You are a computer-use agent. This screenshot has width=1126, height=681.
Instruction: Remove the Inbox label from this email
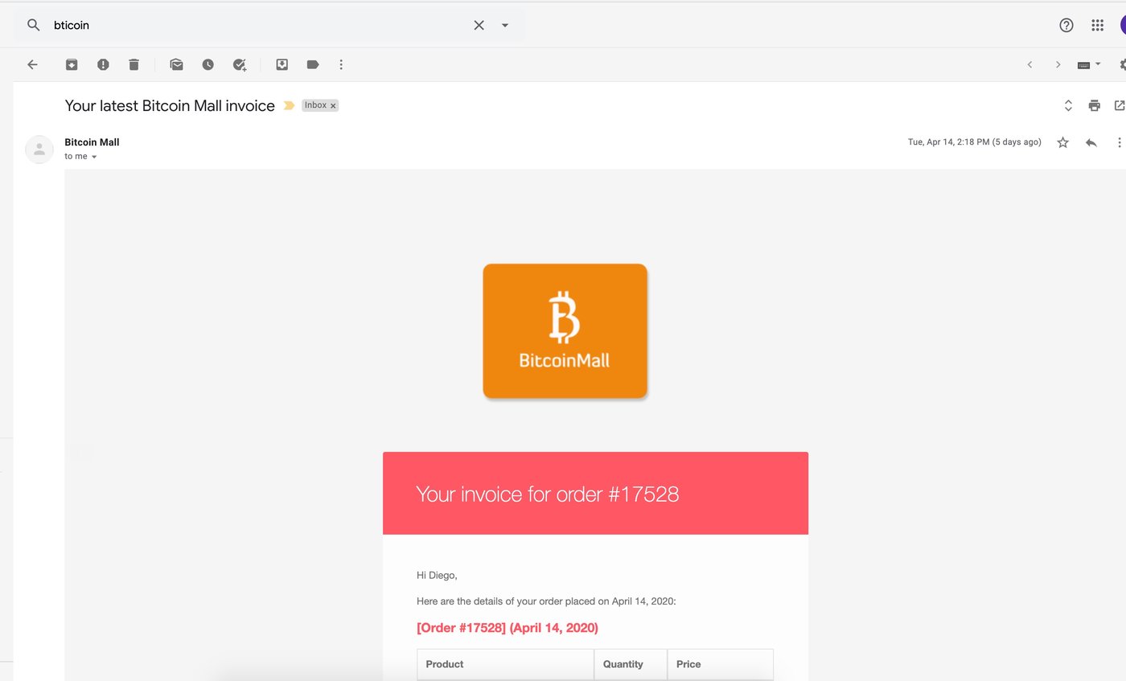333,105
